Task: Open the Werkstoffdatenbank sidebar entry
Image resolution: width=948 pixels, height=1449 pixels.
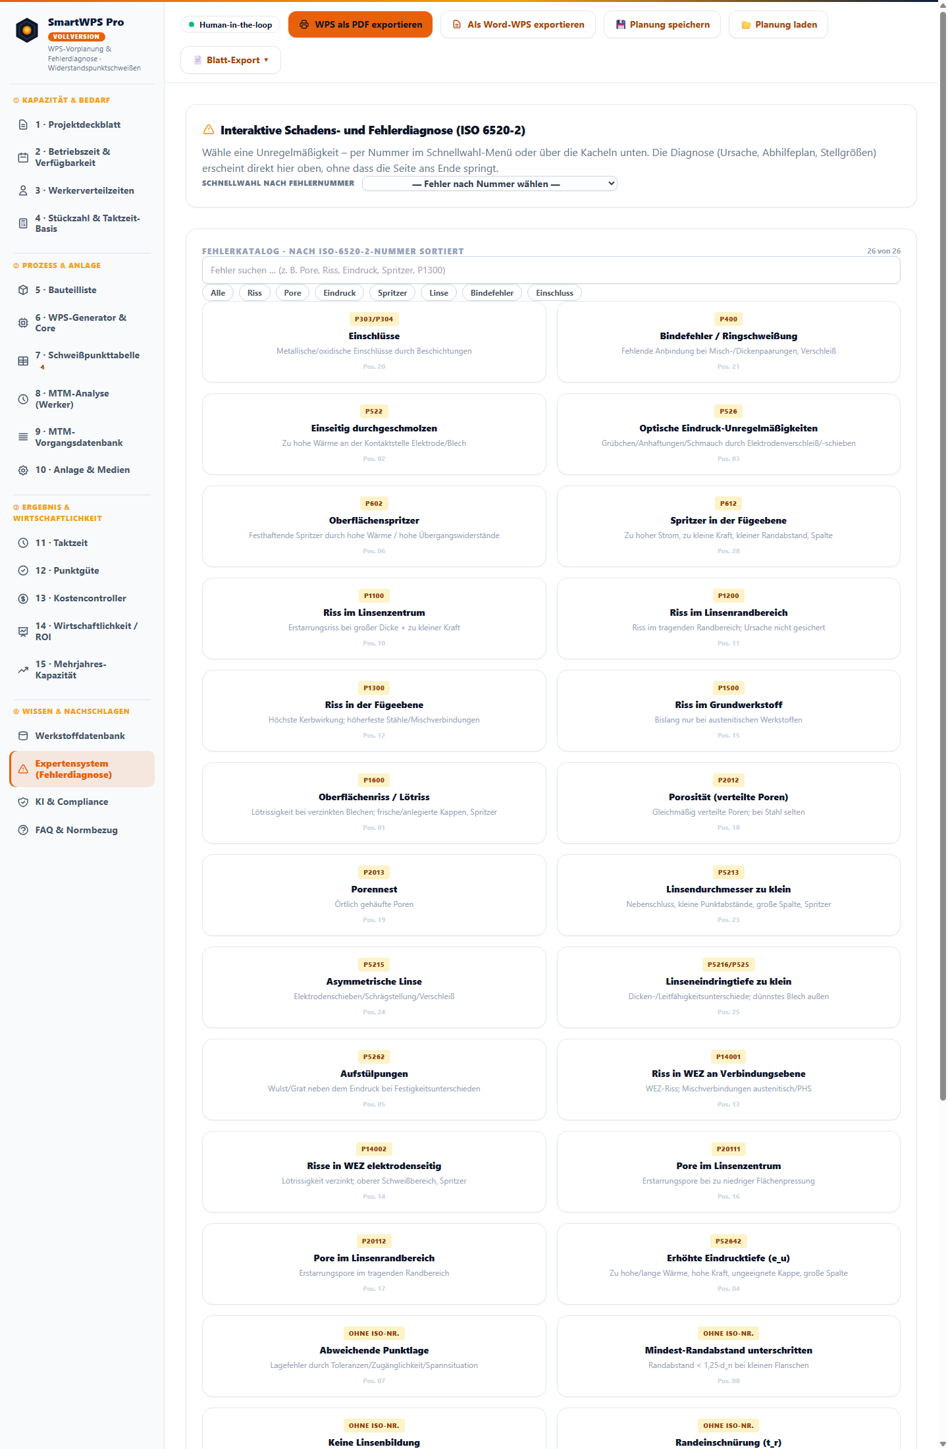Action: coord(82,736)
